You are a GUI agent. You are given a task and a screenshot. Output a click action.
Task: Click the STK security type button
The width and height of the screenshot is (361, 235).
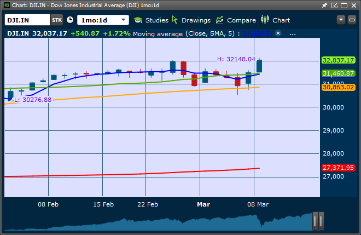(x=57, y=20)
